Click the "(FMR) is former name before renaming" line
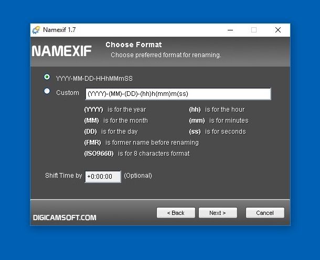 [x=142, y=143]
